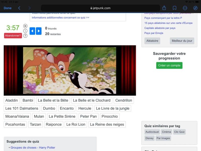Screen dimensions: 201x151
Task: Give up using the Abandonner button
Action: (13, 35)
